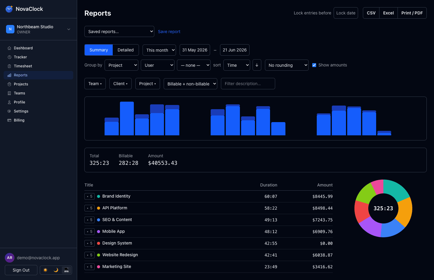Open the workspace switcher chevron

(x=69, y=29)
